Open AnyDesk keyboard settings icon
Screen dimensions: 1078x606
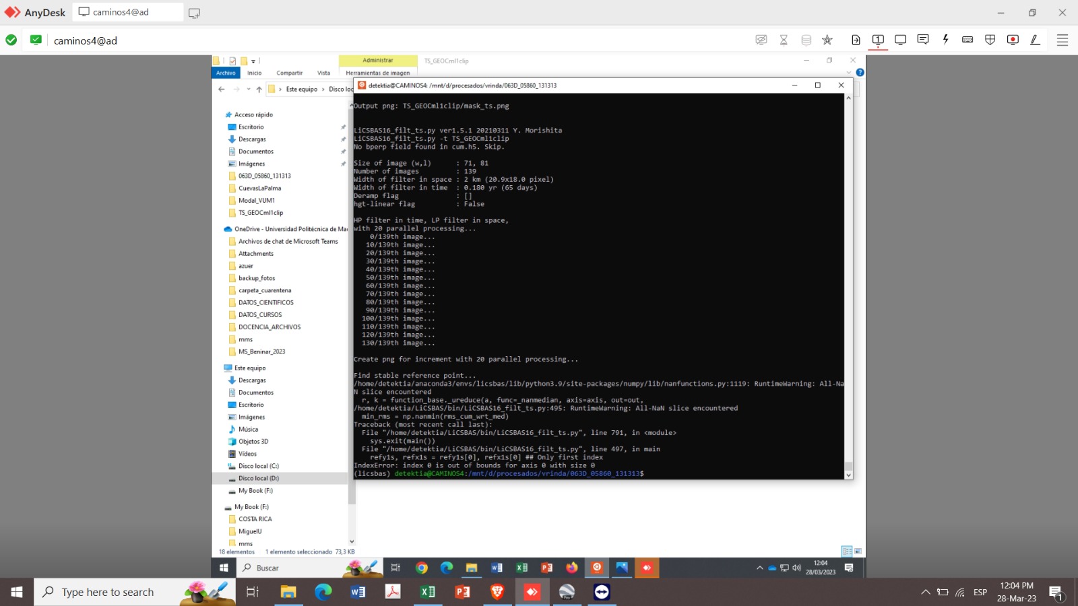[x=968, y=40]
